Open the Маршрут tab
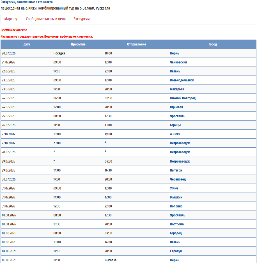This screenshot has height=263, width=257. click(x=12, y=19)
